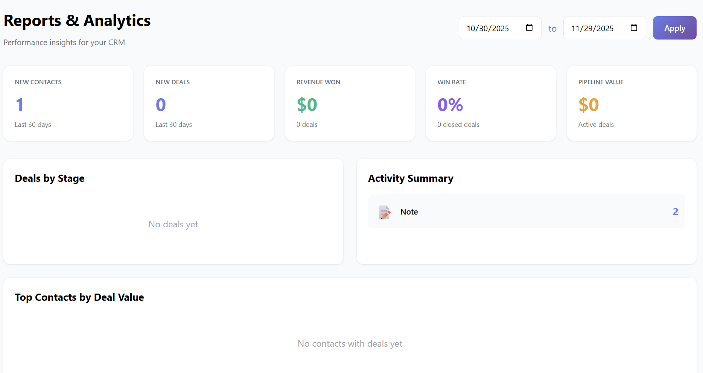Click the end date field showing 11/29/2025
703x373 pixels.
pyautogui.click(x=592, y=29)
